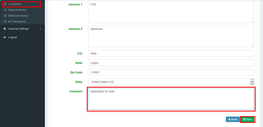Click the gear icon beside General Settings
This screenshot has height=127, width=263.
tap(5, 29)
